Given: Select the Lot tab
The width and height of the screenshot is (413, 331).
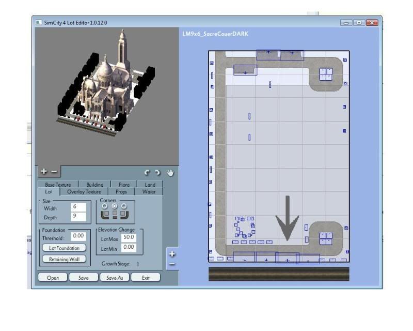Looking at the screenshot, I should pos(49,192).
